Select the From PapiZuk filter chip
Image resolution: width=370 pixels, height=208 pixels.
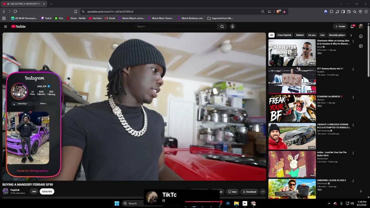click(x=284, y=35)
